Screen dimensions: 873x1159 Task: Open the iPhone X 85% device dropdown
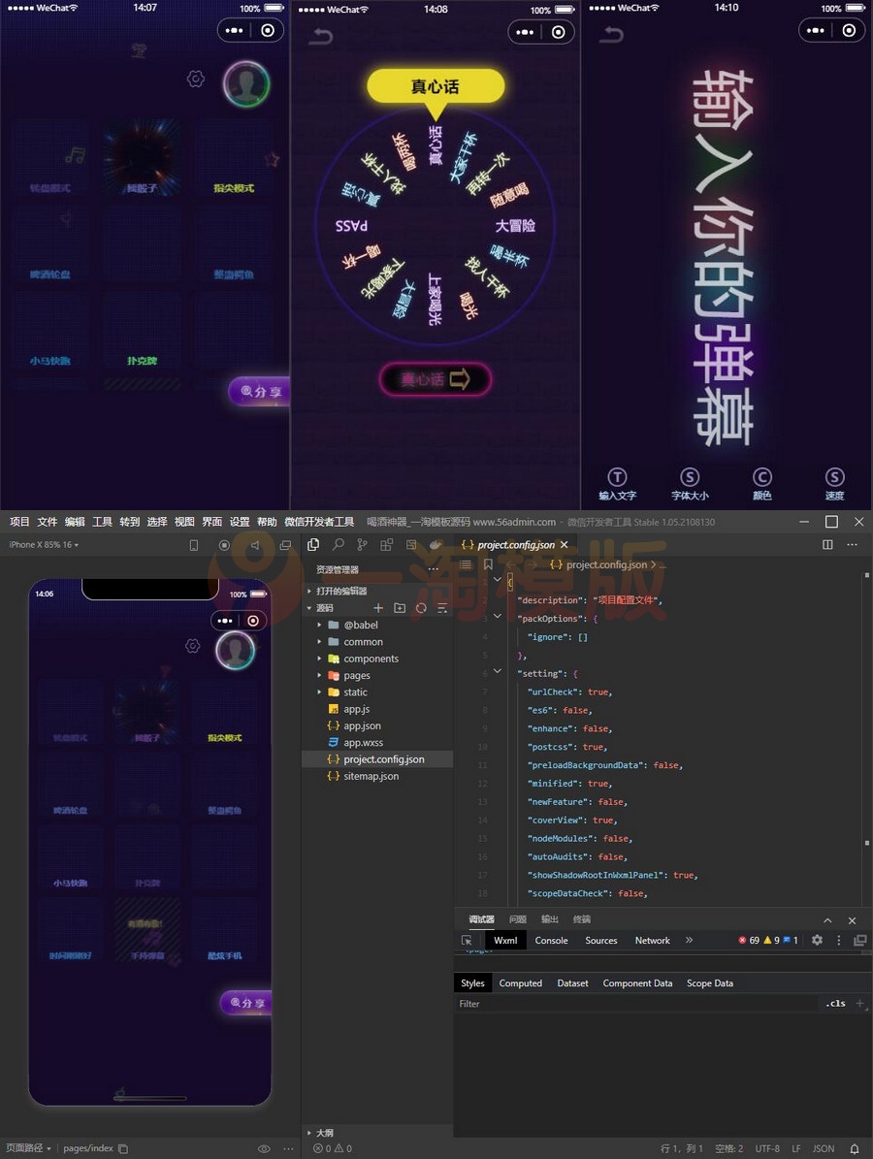[x=44, y=545]
